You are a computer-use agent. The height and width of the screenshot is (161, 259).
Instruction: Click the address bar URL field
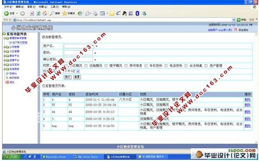[124, 20]
